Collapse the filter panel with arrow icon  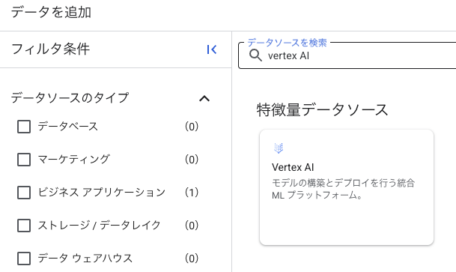[x=212, y=49]
